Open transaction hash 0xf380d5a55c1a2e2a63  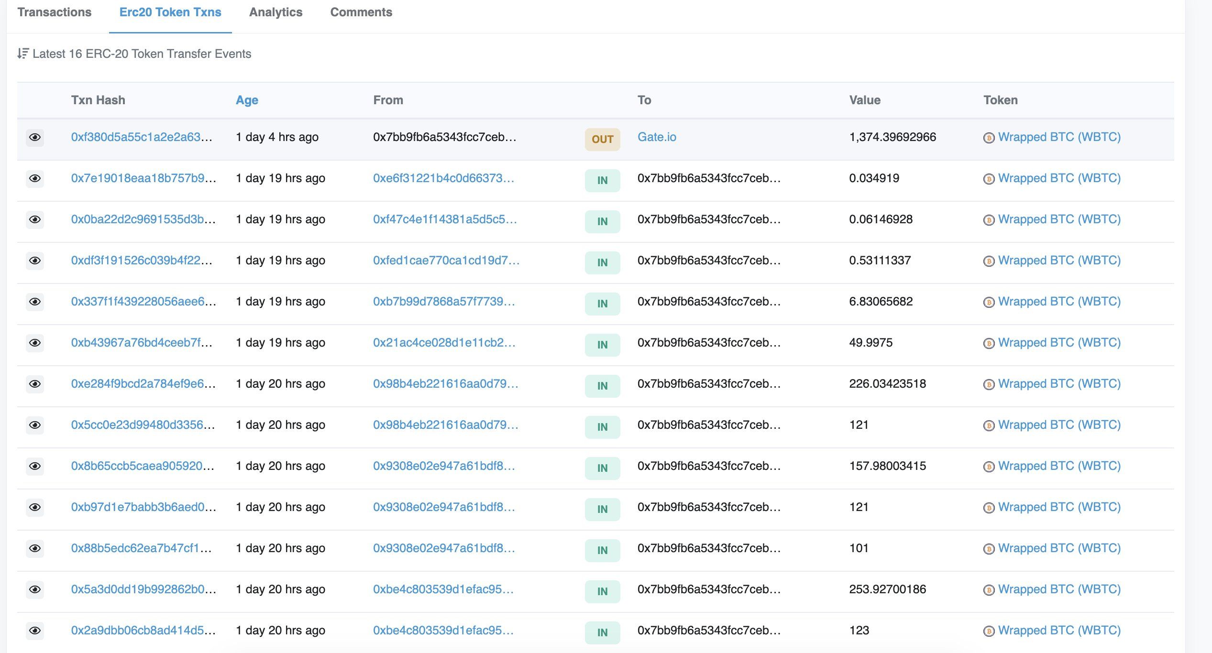pos(141,137)
